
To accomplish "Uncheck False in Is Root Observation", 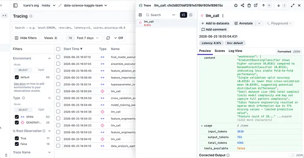I will point(17,144).
